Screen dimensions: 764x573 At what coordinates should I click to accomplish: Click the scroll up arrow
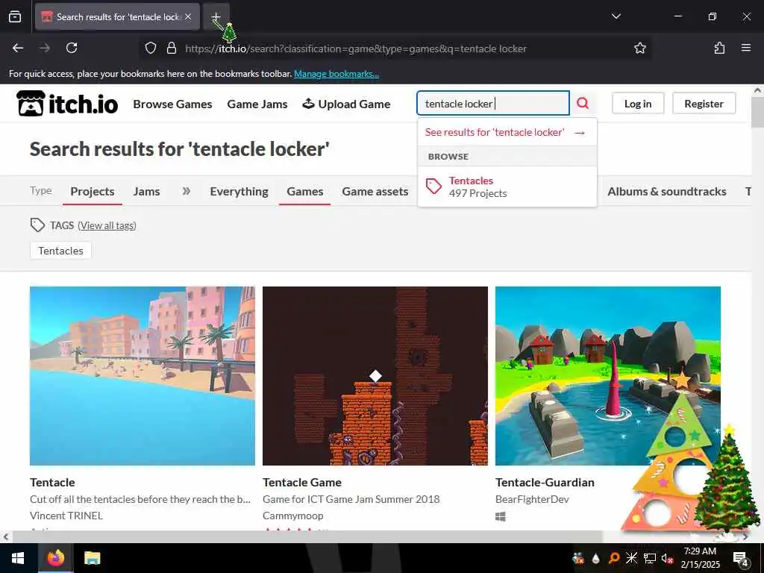click(x=758, y=90)
